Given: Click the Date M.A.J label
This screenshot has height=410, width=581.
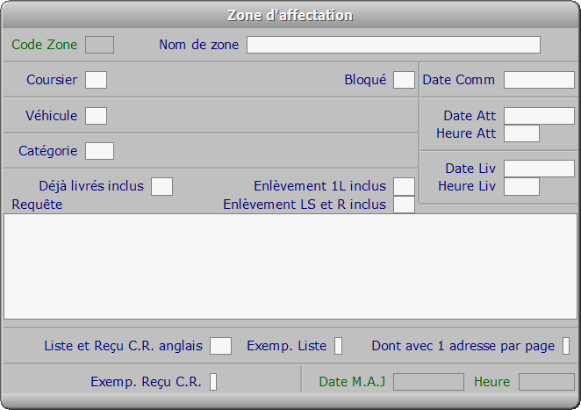Looking at the screenshot, I should point(353,382).
